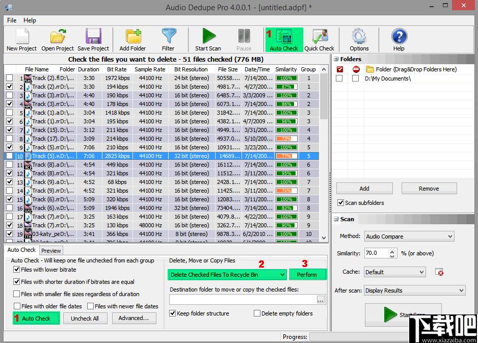The height and width of the screenshot is (343, 478).
Task: Switch to the Preview tab
Action: (51, 251)
